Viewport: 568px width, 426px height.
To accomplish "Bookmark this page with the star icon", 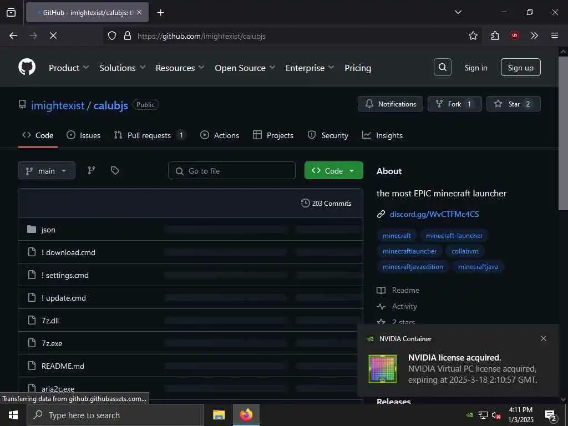I will (473, 35).
